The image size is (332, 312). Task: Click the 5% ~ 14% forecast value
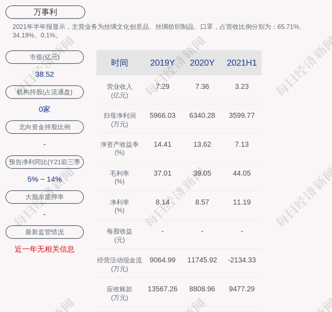pos(45,179)
